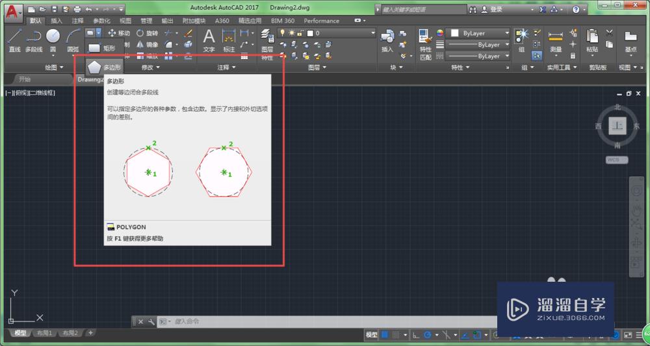
Task: Click the Paste (粘贴) icon
Action: pos(592,40)
